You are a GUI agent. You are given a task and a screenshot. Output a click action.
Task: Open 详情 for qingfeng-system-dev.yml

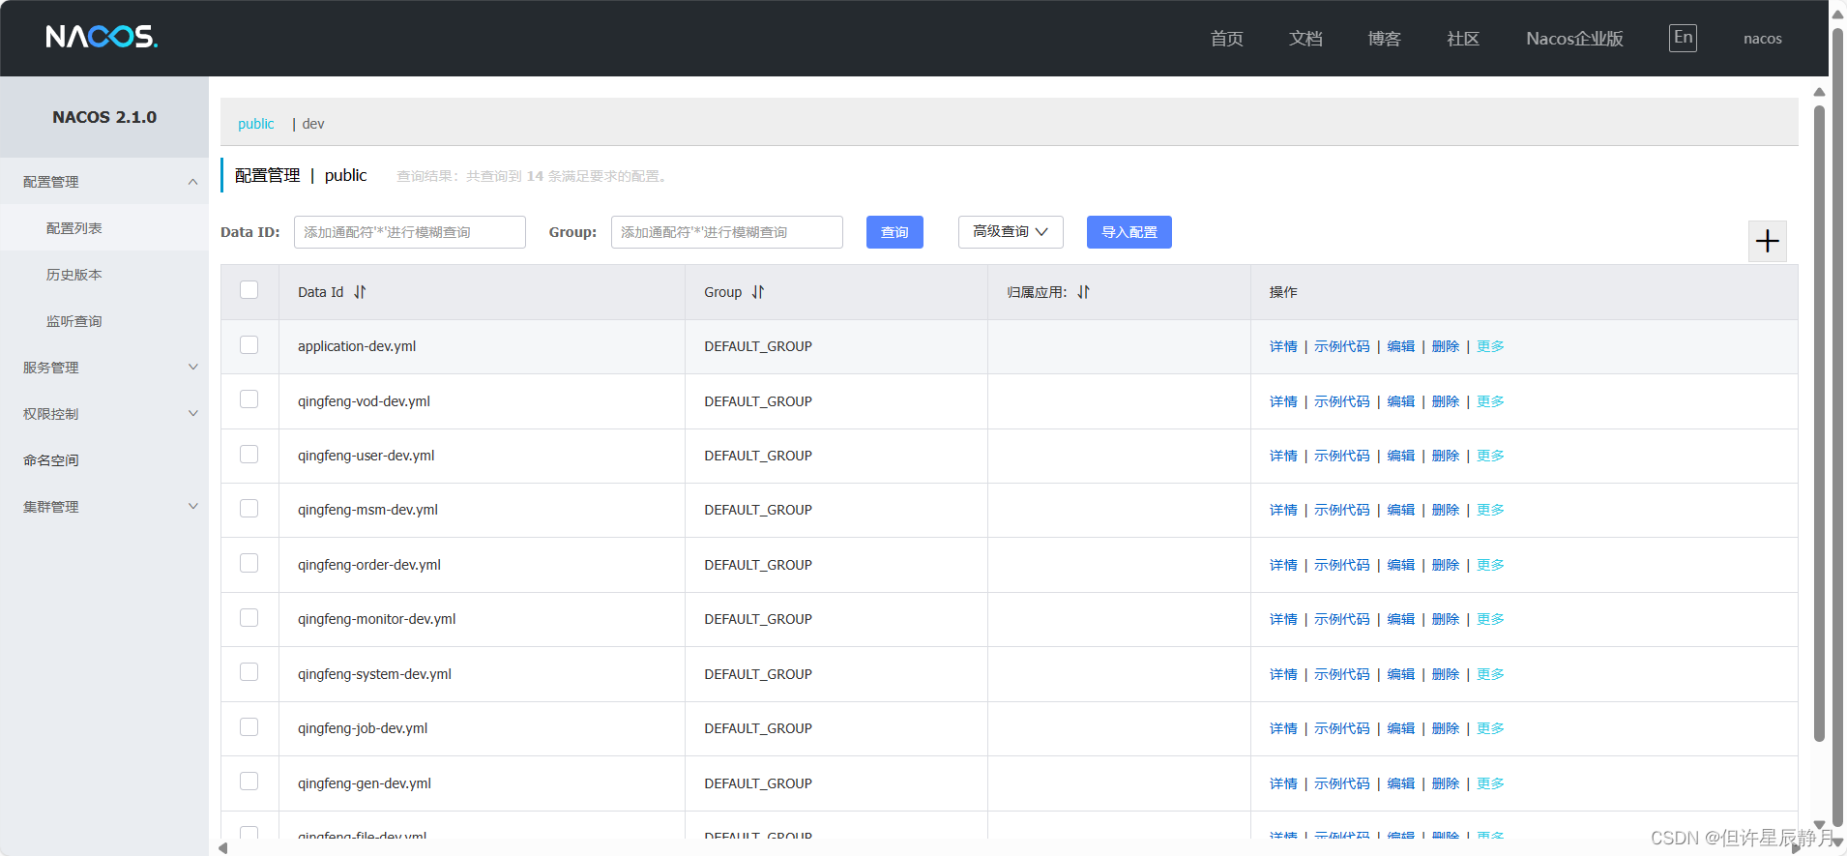tap(1283, 674)
